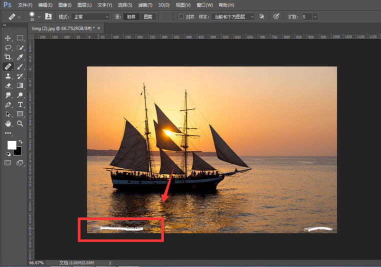Viewport: 381px width, 267px height.
Task: Select the Horizontal Type tool
Action: click(x=20, y=104)
